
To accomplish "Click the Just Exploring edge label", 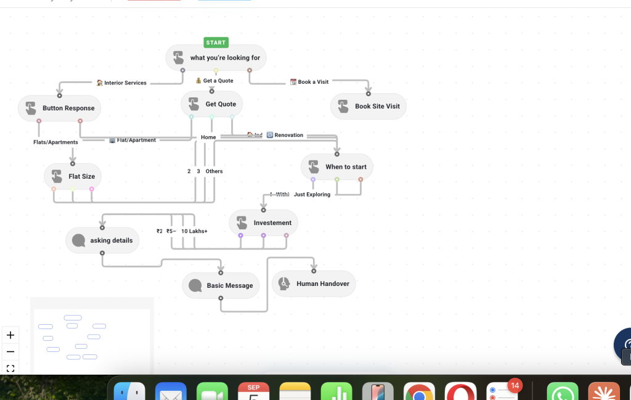I will (x=312, y=194).
